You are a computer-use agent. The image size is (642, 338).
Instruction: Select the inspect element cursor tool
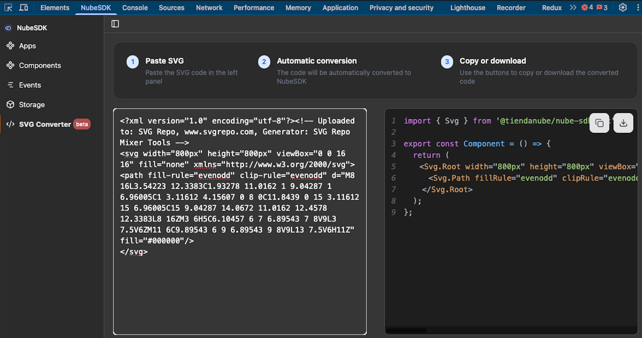8,7
